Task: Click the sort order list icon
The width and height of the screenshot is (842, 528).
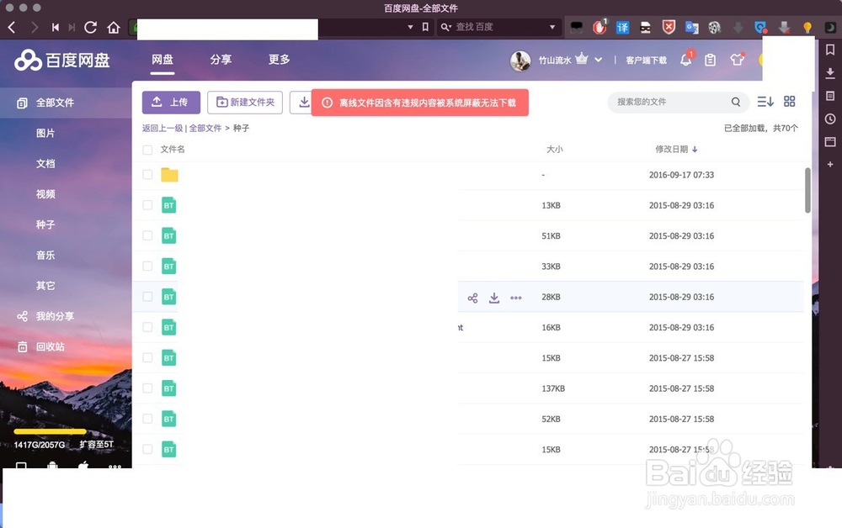Action: [765, 101]
